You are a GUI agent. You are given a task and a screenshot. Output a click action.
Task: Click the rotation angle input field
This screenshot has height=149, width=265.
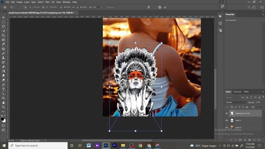coord(96,7)
